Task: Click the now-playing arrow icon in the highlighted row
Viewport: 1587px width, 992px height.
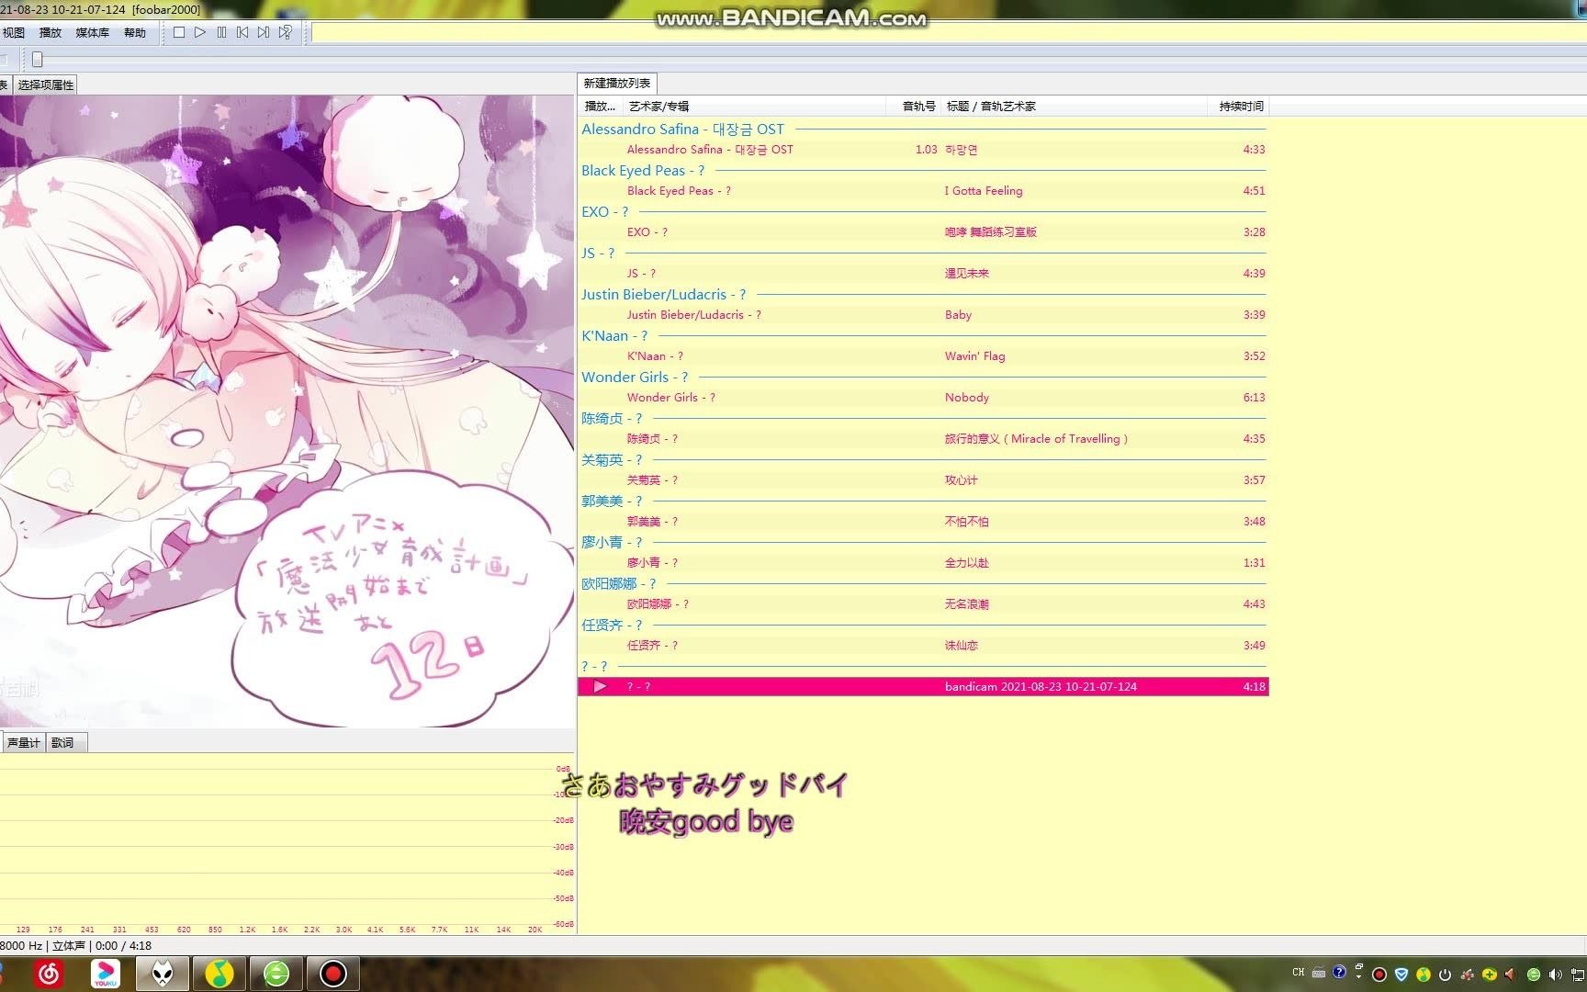Action: click(600, 686)
